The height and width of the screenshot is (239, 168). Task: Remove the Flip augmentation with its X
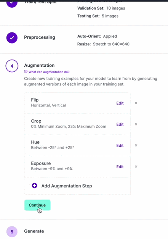(x=136, y=103)
